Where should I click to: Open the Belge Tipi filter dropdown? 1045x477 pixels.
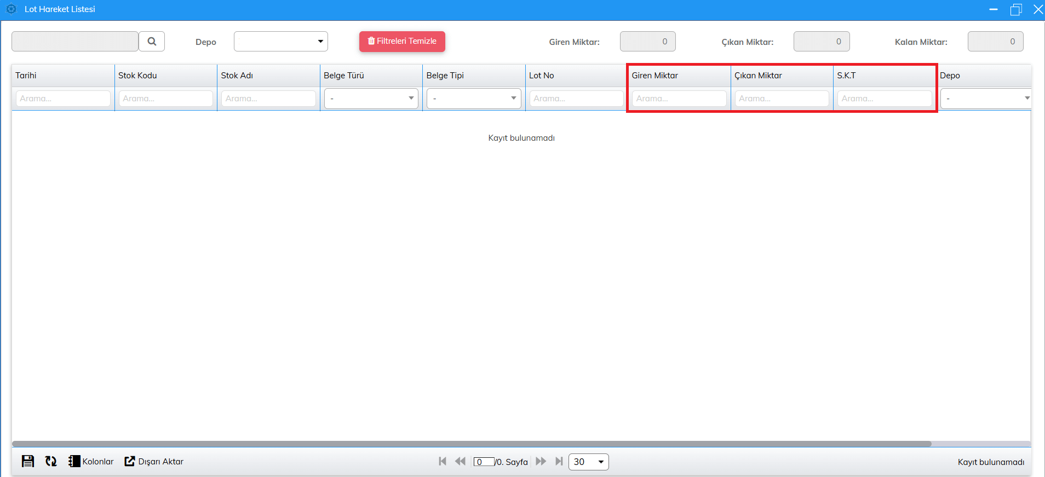[474, 99]
